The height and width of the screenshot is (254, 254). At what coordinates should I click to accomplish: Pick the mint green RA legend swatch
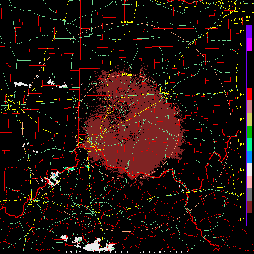249,144
